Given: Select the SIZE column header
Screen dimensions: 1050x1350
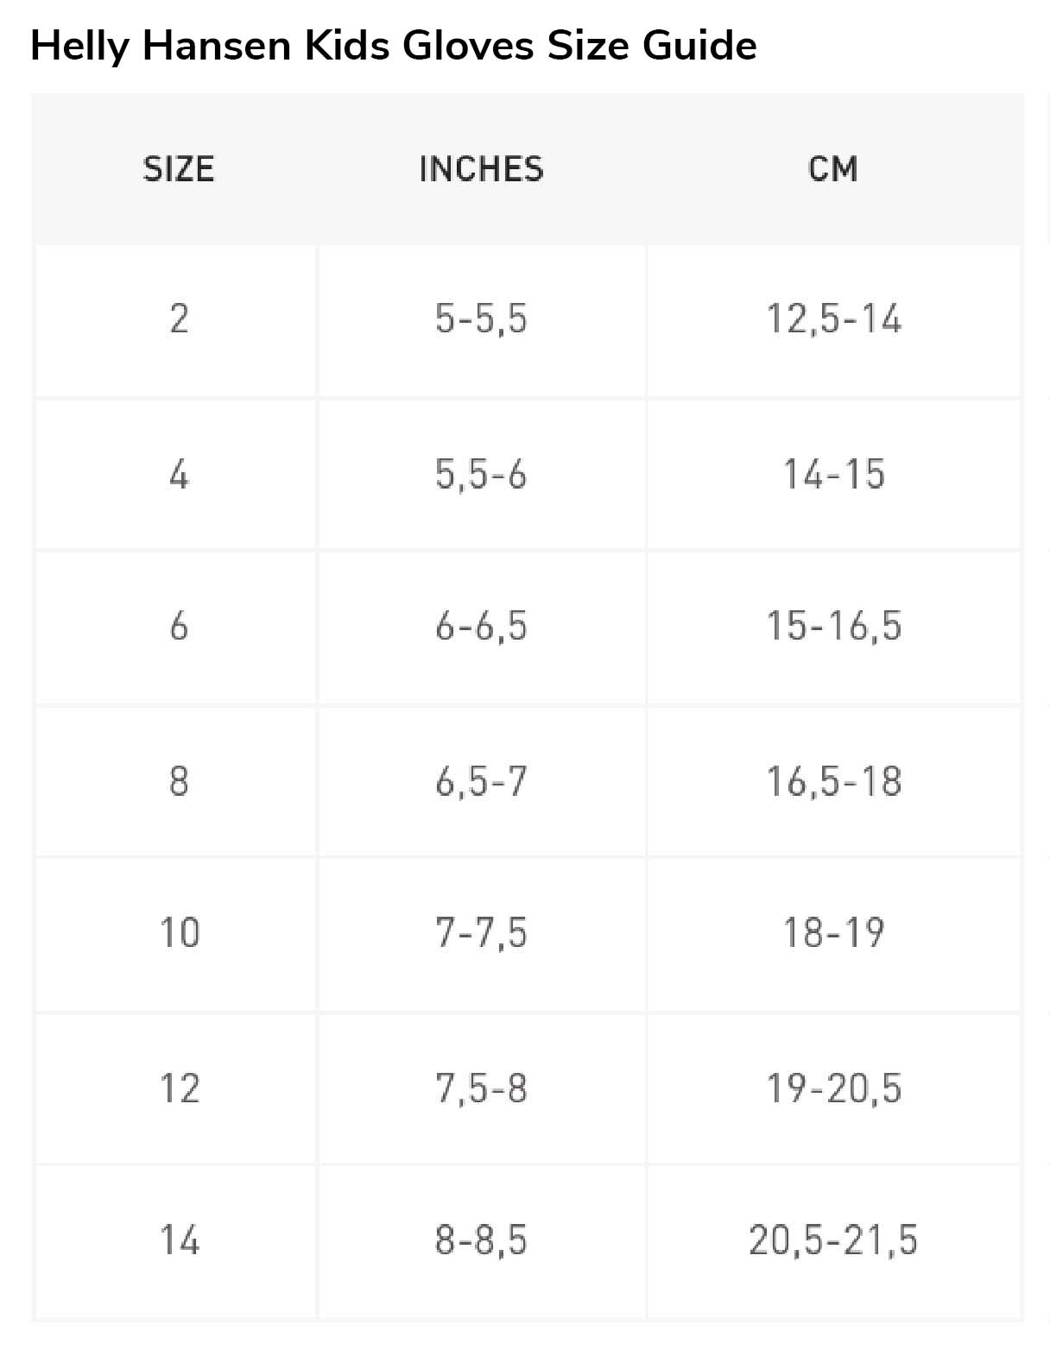Looking at the screenshot, I should point(179,169).
